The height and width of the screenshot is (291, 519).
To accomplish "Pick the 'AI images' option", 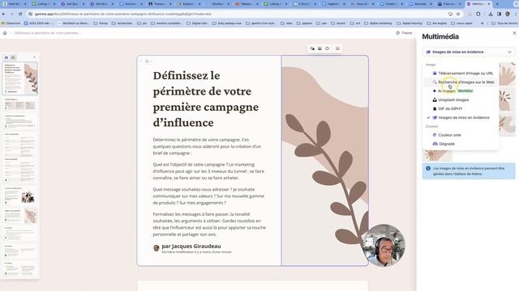I will click(x=453, y=91).
